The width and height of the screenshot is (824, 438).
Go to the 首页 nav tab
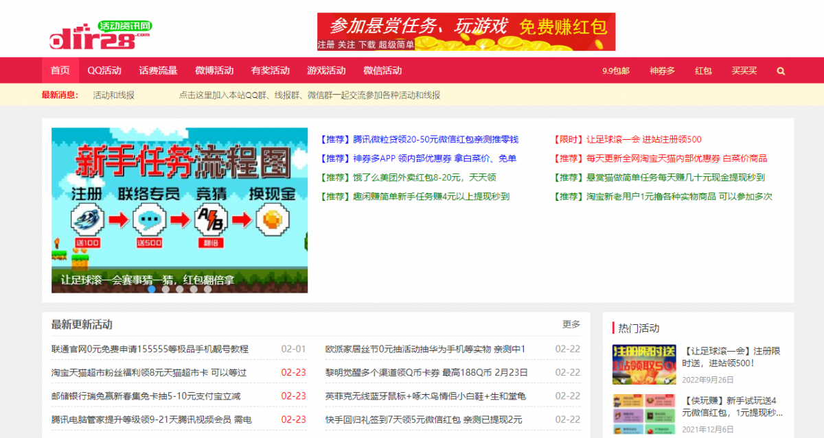click(x=60, y=71)
